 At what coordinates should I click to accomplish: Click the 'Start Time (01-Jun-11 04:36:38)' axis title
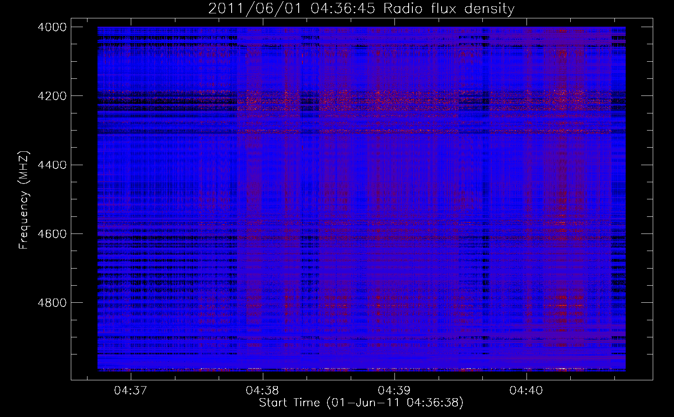pyautogui.click(x=361, y=403)
